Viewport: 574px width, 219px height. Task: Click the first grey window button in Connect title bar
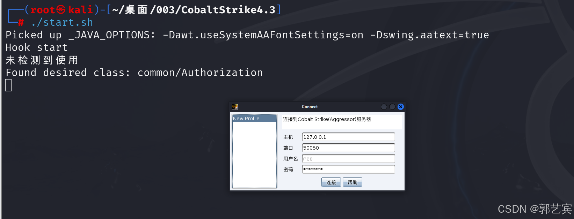pyautogui.click(x=384, y=107)
